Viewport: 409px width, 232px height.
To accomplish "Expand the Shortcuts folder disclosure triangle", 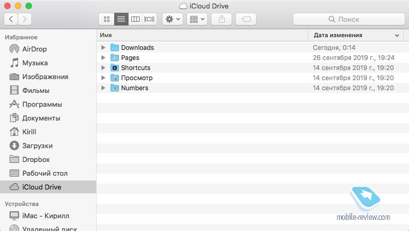I will pos(103,68).
